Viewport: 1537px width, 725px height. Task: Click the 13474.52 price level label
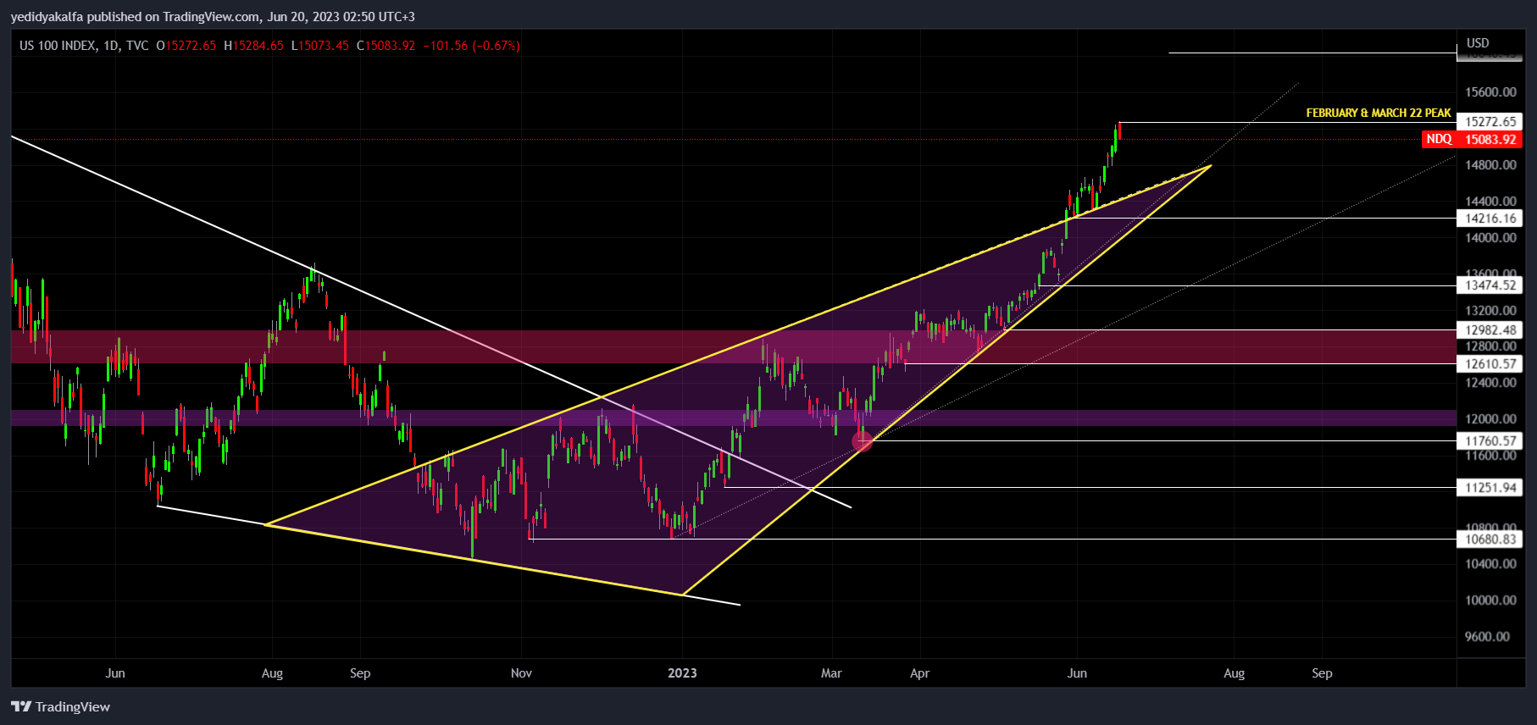(1490, 285)
